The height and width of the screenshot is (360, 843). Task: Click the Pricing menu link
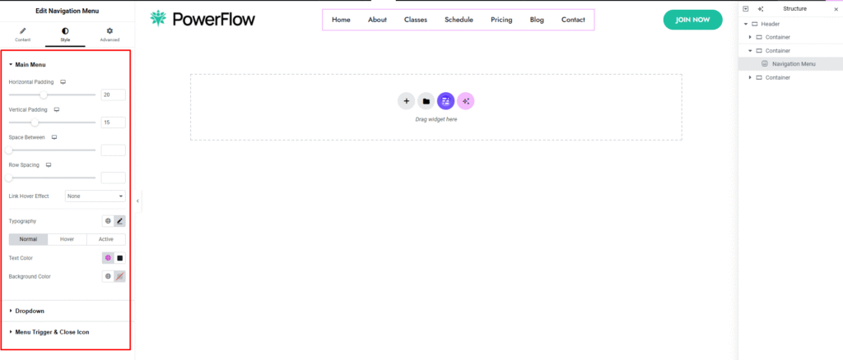501,20
